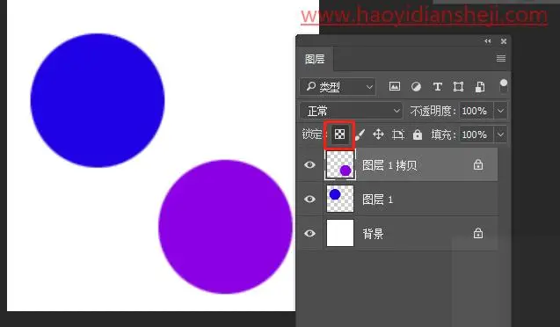Click the 不透明度 label
The image size is (560, 327).
click(433, 111)
